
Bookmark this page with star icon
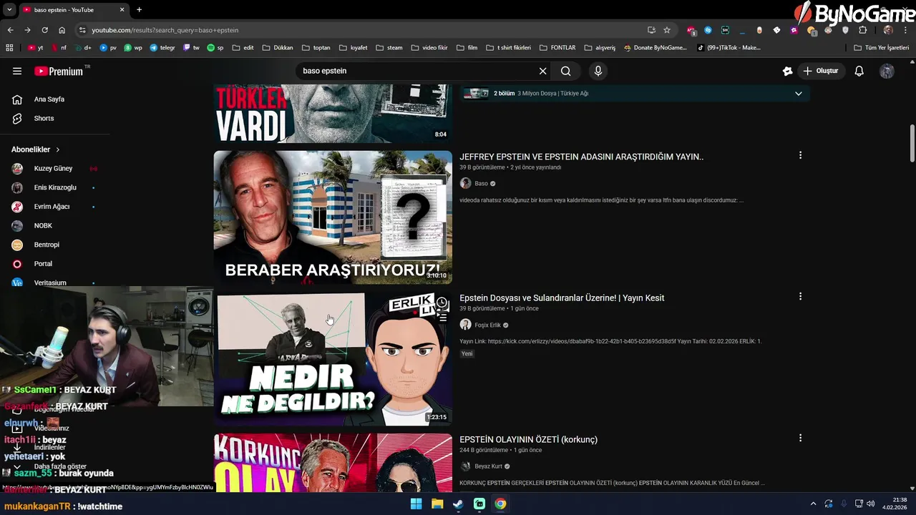[667, 30]
